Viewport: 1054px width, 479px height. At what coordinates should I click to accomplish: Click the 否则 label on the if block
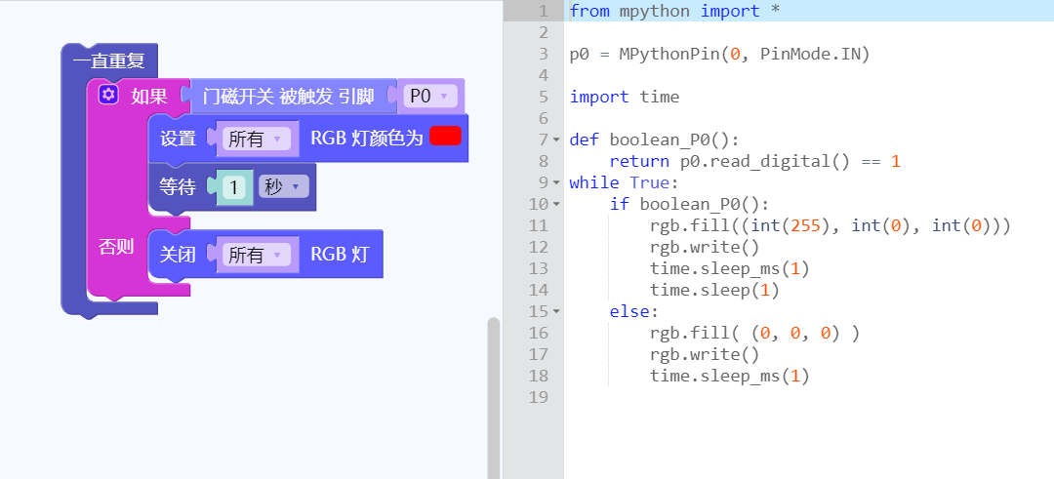[x=116, y=247]
